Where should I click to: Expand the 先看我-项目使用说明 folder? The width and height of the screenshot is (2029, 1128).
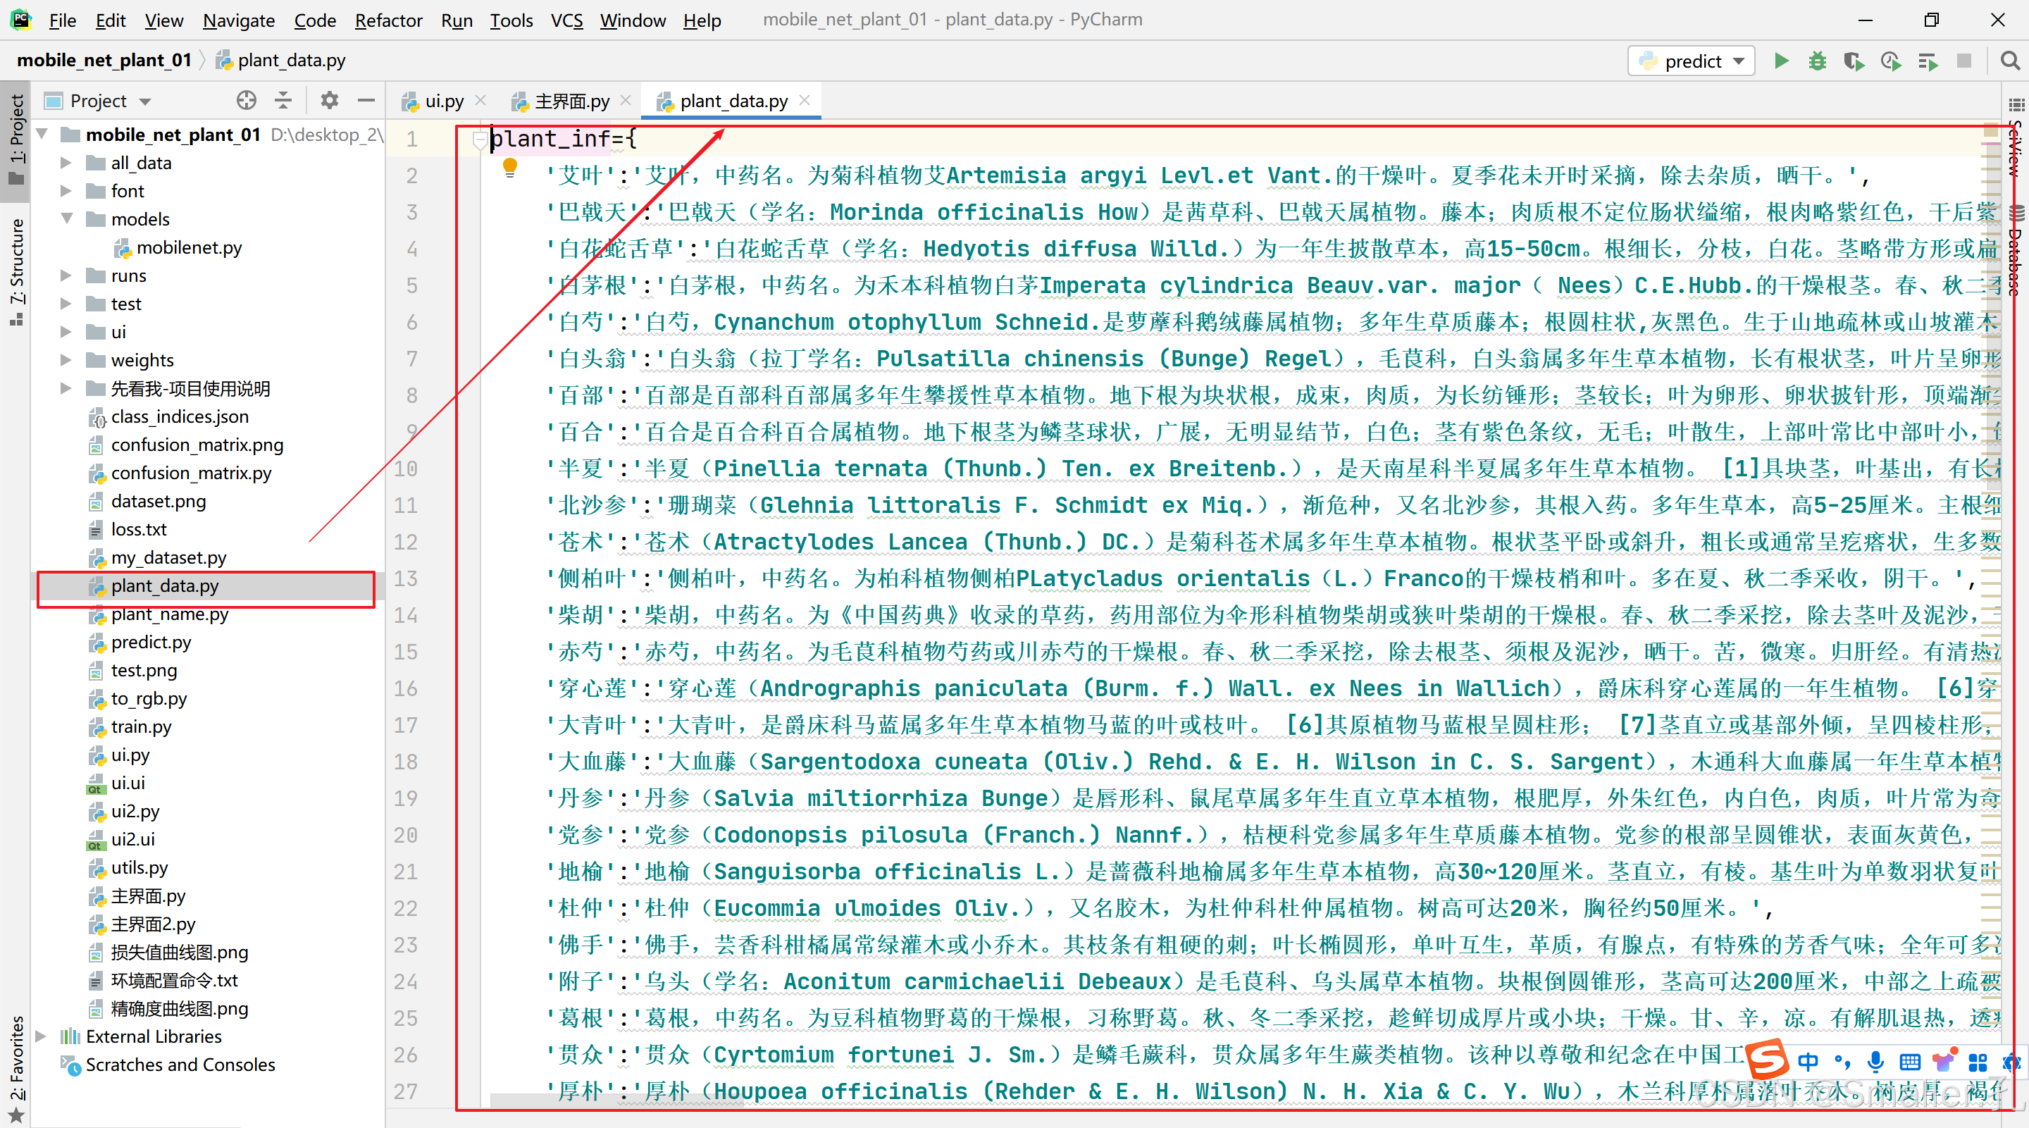coord(66,388)
